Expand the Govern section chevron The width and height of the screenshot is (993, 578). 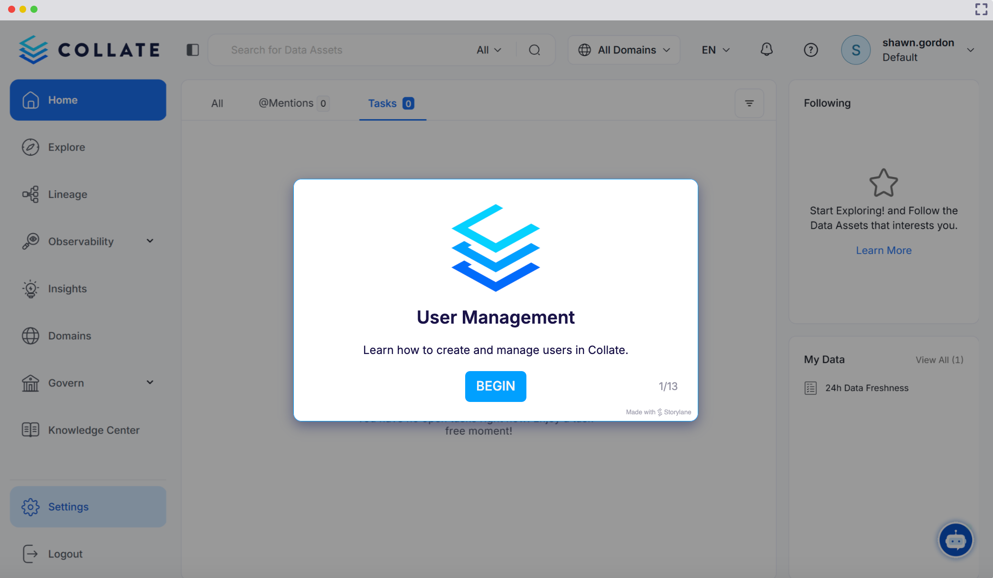tap(150, 382)
